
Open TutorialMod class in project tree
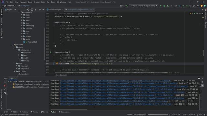[32, 42]
